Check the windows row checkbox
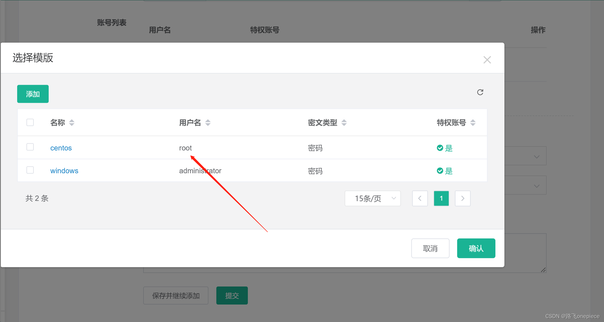Viewport: 604px width, 322px height. click(x=30, y=170)
